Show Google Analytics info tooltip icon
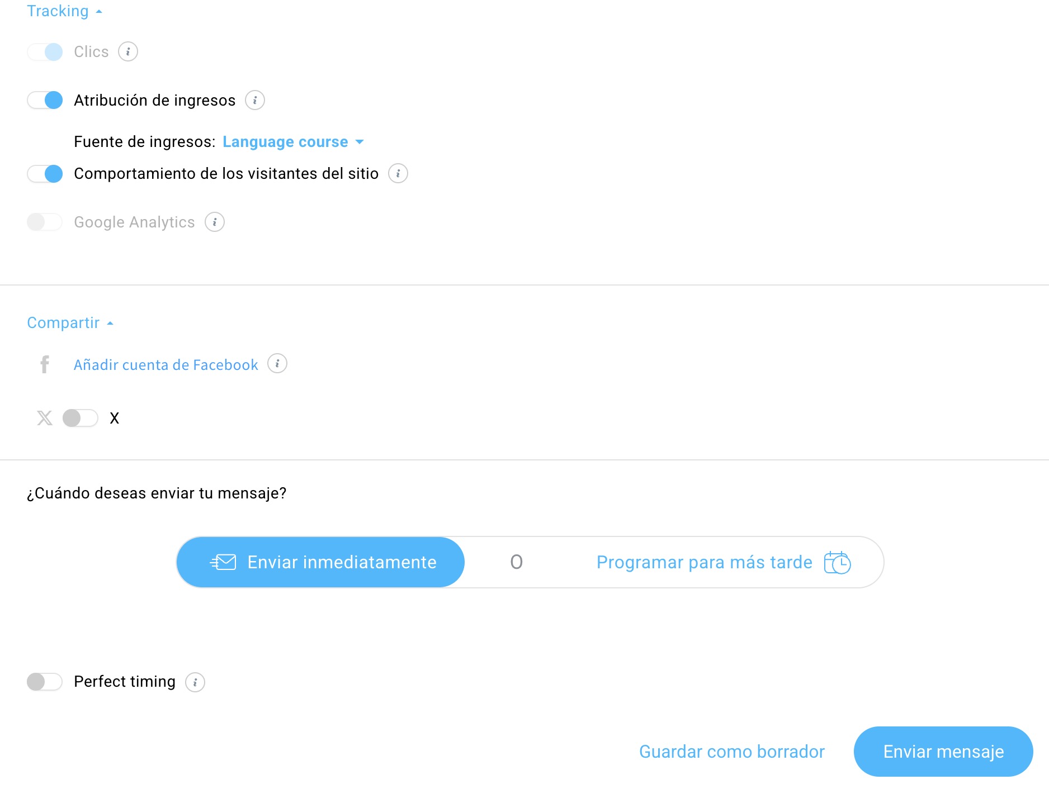 [x=215, y=222]
